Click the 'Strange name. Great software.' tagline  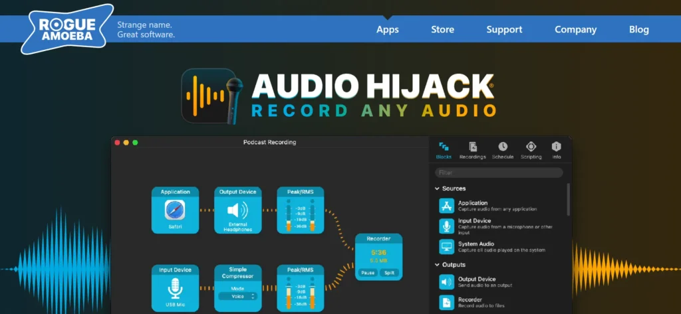point(146,29)
